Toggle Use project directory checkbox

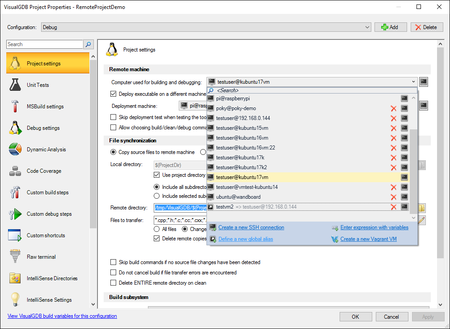[x=157, y=175]
